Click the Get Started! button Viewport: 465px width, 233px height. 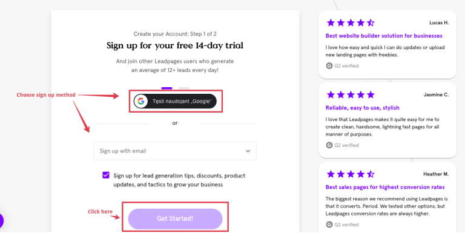pyautogui.click(x=175, y=218)
